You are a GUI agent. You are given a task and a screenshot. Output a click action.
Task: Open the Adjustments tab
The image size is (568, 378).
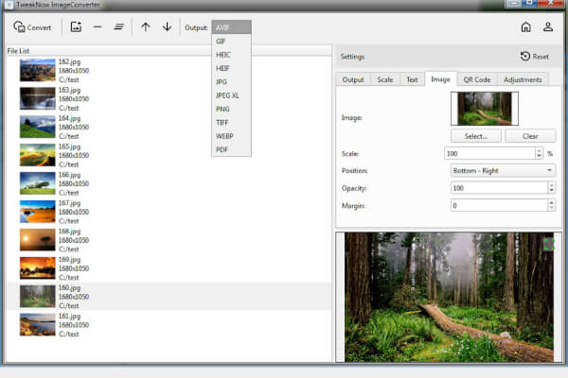tap(524, 79)
